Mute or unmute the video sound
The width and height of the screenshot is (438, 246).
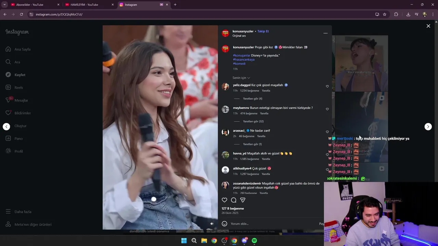212,224
